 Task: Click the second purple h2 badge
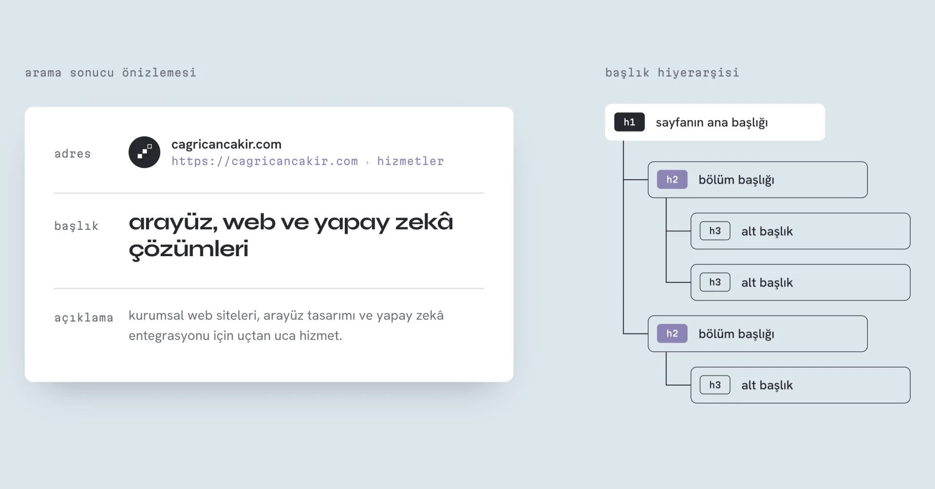[x=672, y=334]
